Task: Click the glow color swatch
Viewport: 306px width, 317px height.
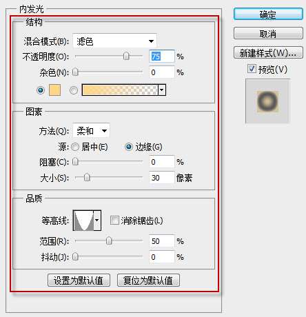Action: click(55, 90)
